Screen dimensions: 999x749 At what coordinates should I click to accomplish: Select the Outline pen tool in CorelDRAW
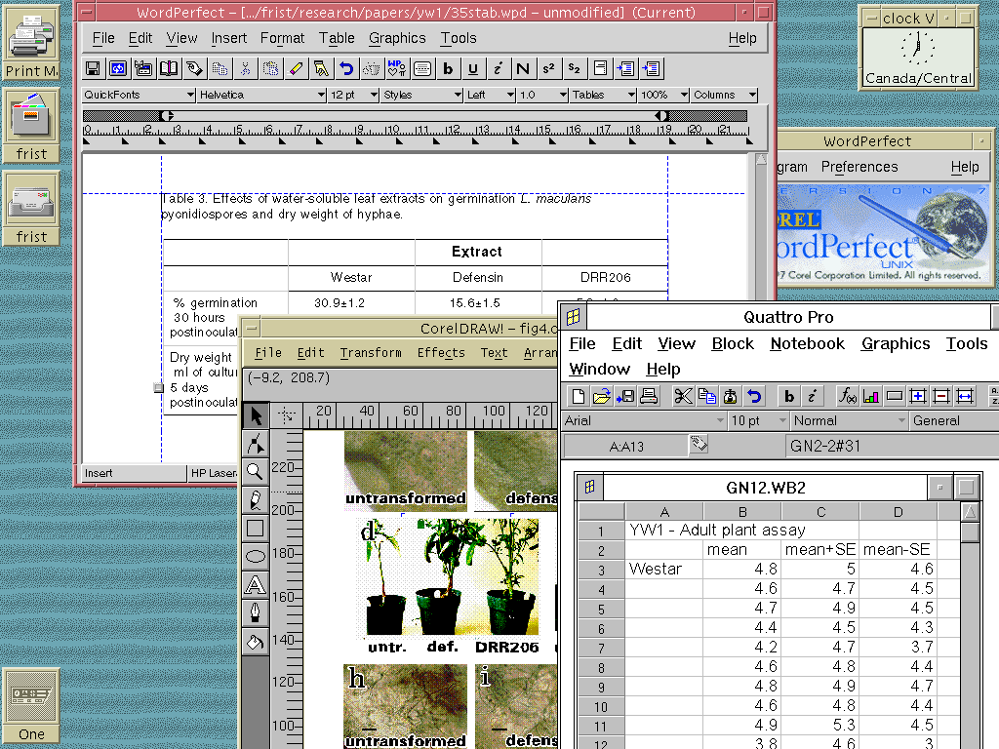point(256,612)
